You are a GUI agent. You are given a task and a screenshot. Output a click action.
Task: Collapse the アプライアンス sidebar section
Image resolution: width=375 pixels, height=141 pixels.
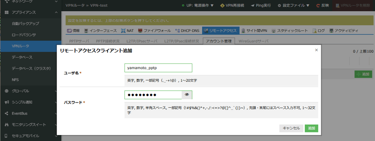[x=31, y=12]
